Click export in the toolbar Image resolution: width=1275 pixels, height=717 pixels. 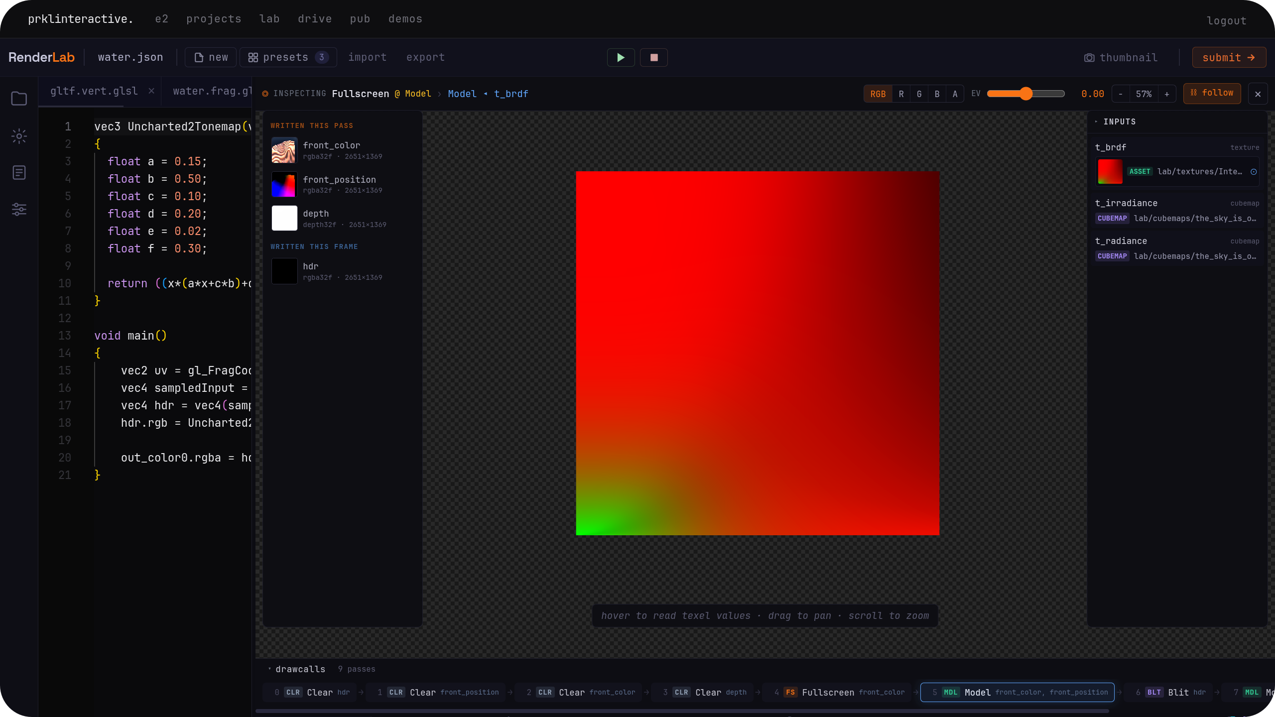click(x=425, y=57)
